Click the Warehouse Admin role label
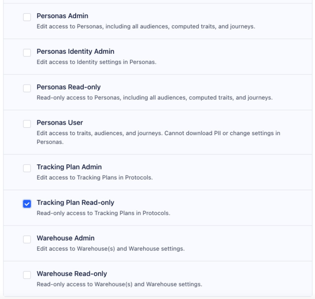The width and height of the screenshot is (315, 299). [65, 238]
